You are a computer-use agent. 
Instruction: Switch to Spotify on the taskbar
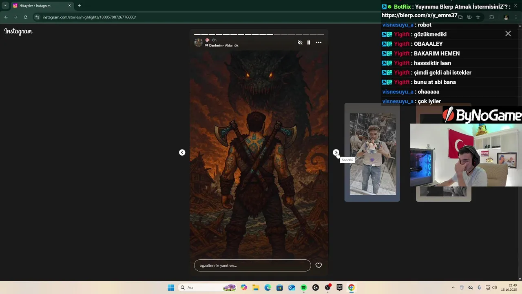click(x=303, y=287)
